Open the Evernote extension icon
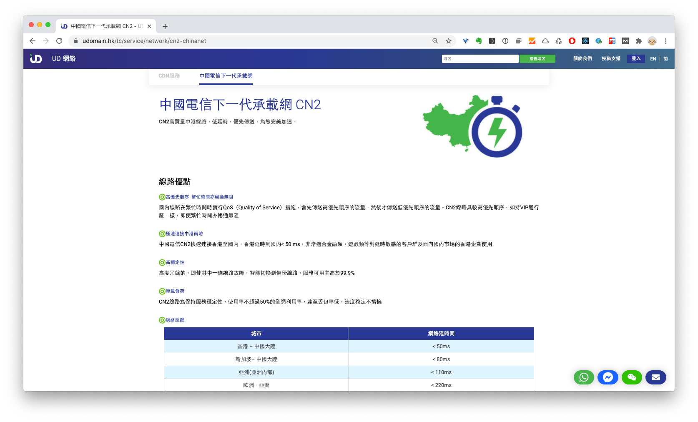Image resolution: width=698 pixels, height=422 pixels. tap(478, 41)
